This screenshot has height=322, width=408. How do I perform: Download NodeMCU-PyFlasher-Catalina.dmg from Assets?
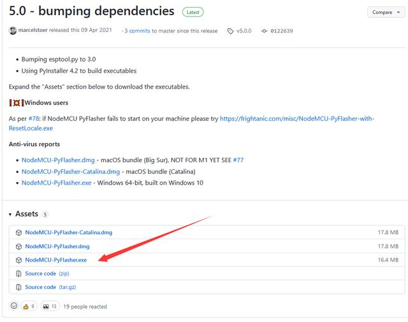(69, 232)
